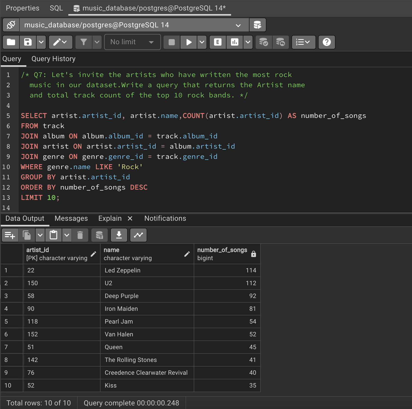Image resolution: width=412 pixels, height=409 pixels.
Task: Click the Save File disk icon
Action: (x=28, y=42)
